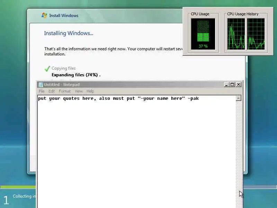The image size is (277, 208).
Task: Click the Notepad document icon in title bar
Action: coord(41,85)
